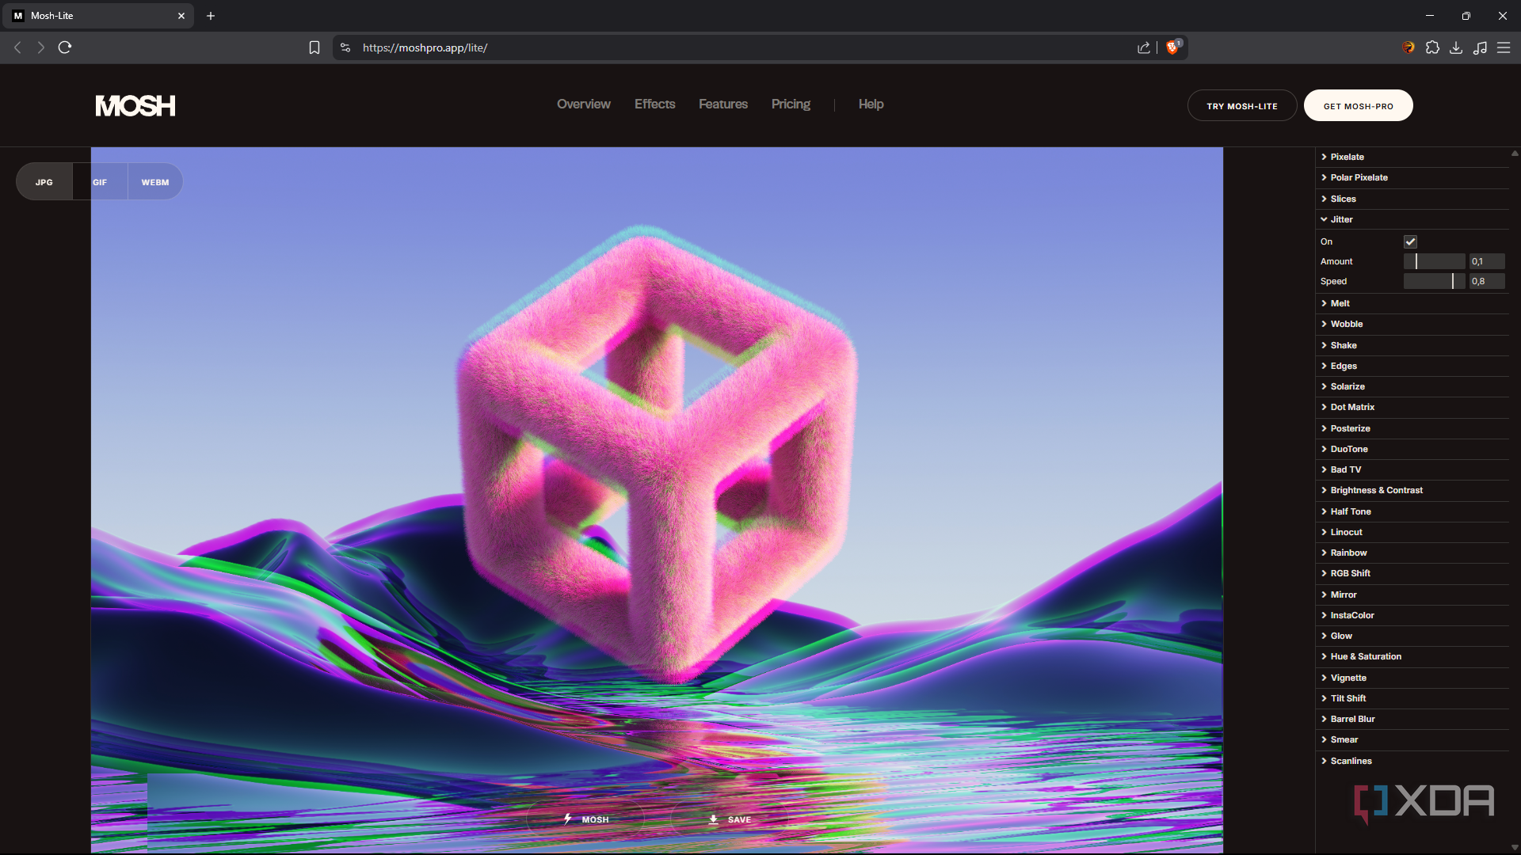The width and height of the screenshot is (1521, 855).
Task: Click the MOSH logo
Action: pos(135,105)
